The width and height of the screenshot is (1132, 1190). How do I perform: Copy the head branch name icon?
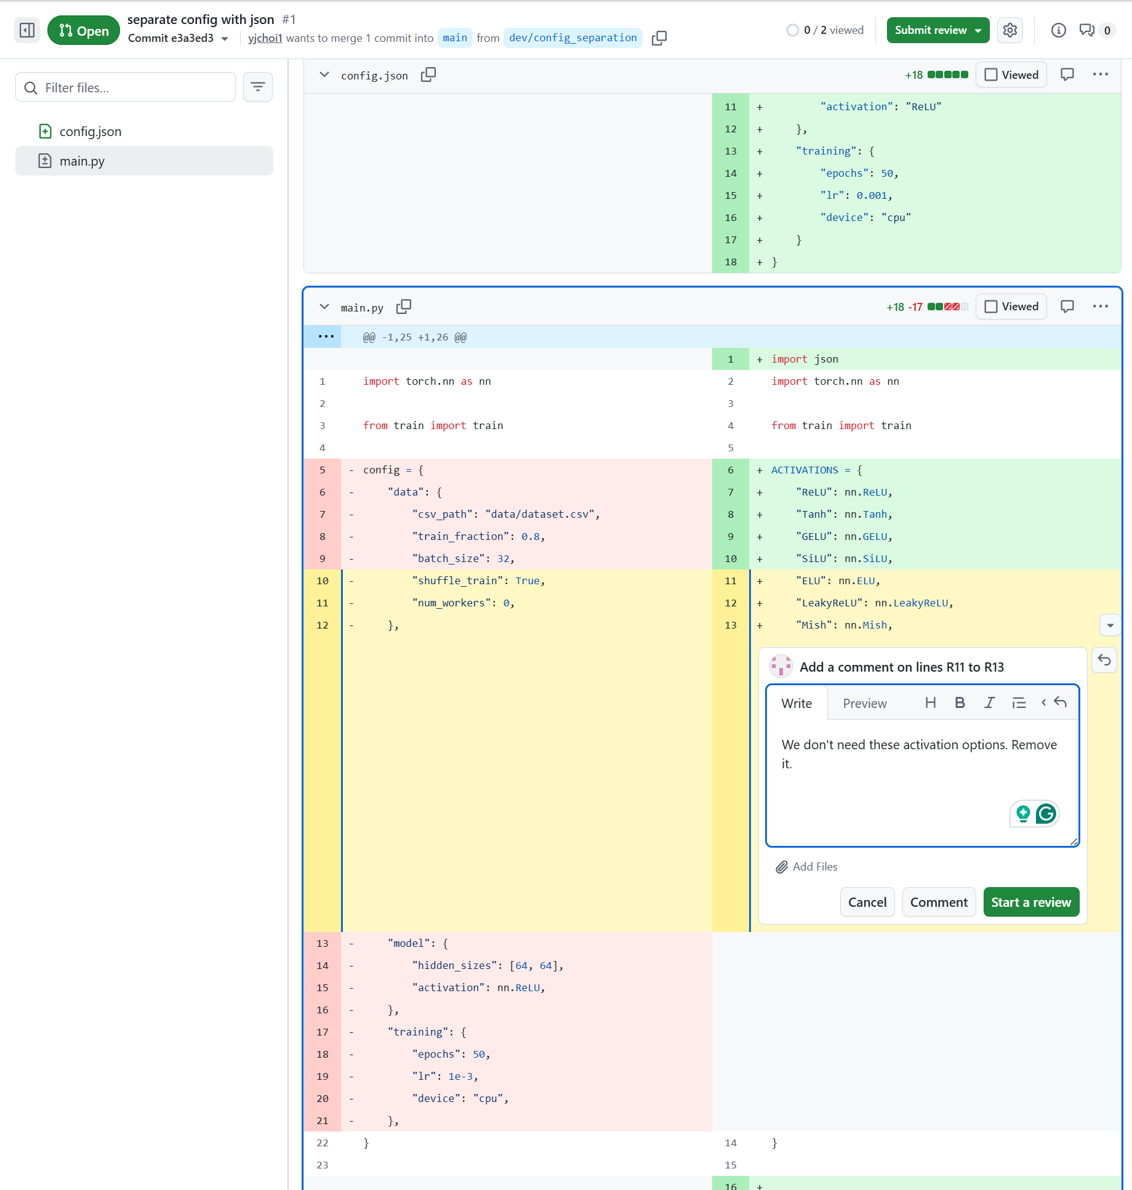[x=659, y=38]
